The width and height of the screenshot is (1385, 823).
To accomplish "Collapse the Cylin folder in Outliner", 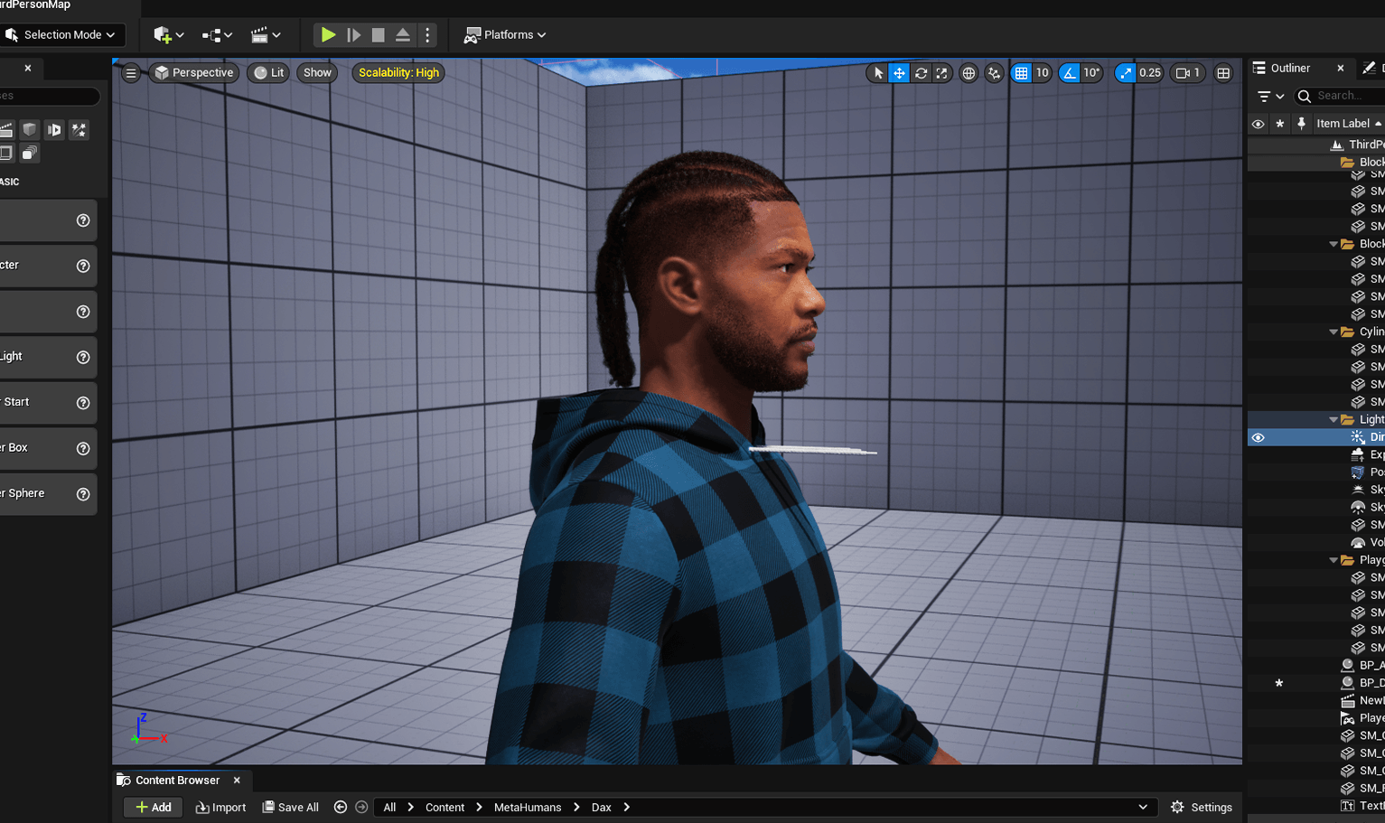I will pos(1334,332).
